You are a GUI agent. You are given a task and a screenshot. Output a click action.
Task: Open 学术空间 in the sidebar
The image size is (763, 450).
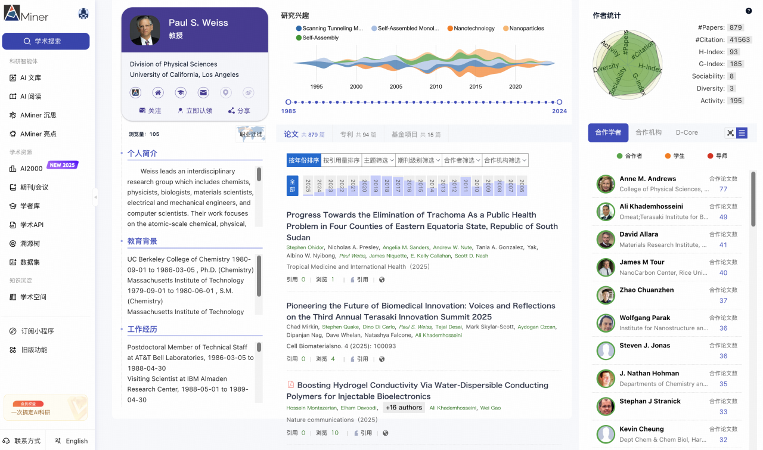coord(28,297)
